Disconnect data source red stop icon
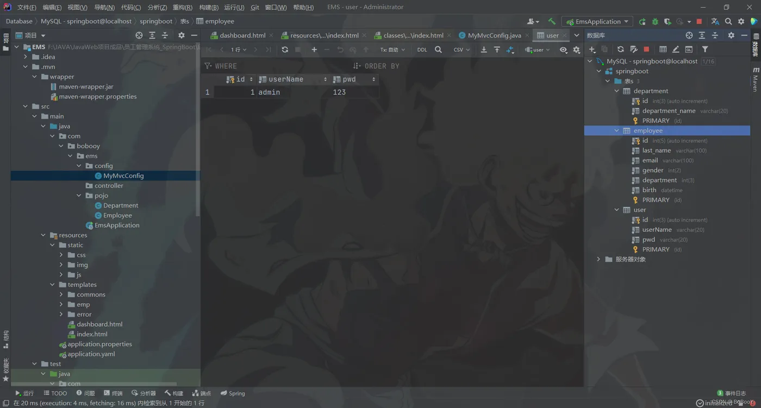This screenshot has width=761, height=408. pos(646,49)
